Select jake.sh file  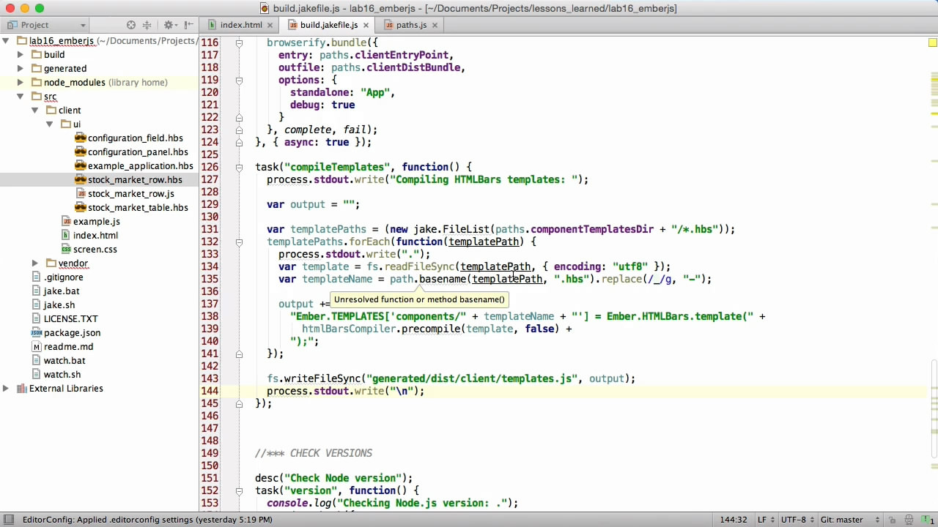tap(59, 305)
